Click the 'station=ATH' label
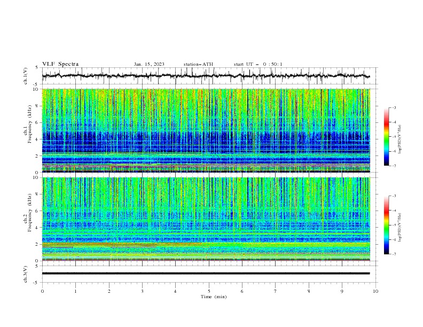Viewport: 423px width, 327px height. [198, 64]
